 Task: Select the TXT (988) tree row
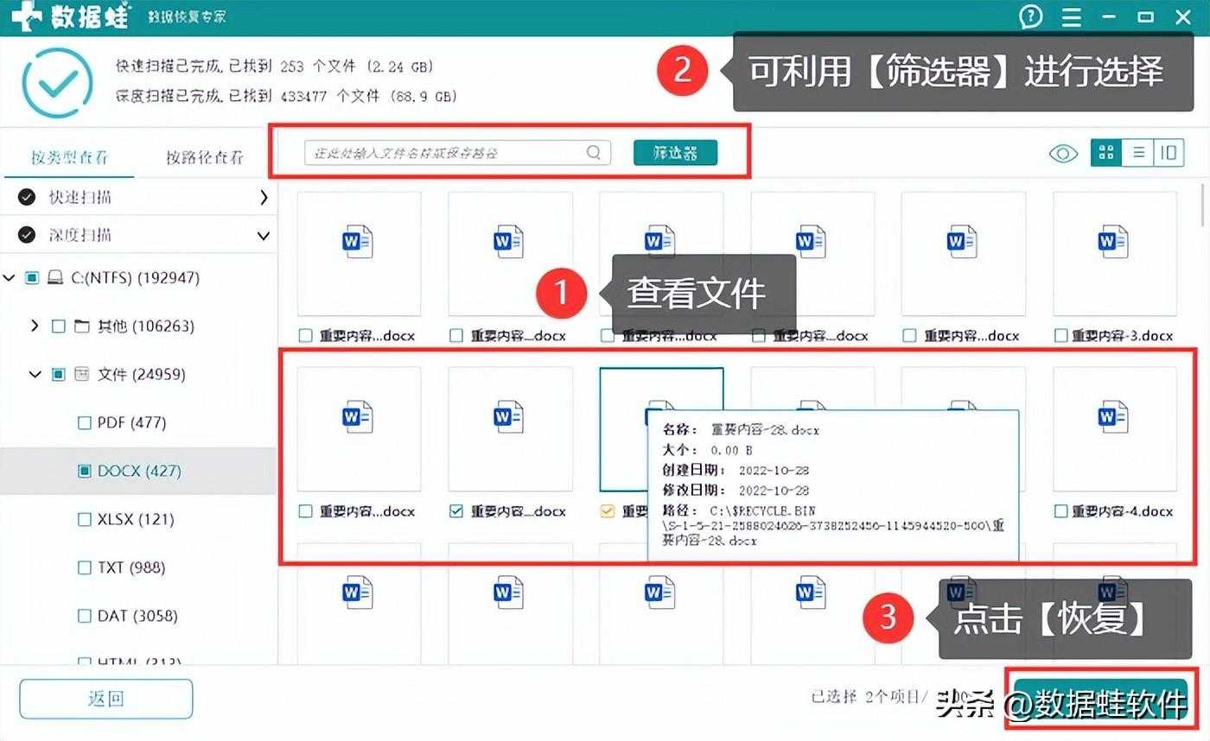click(x=138, y=568)
